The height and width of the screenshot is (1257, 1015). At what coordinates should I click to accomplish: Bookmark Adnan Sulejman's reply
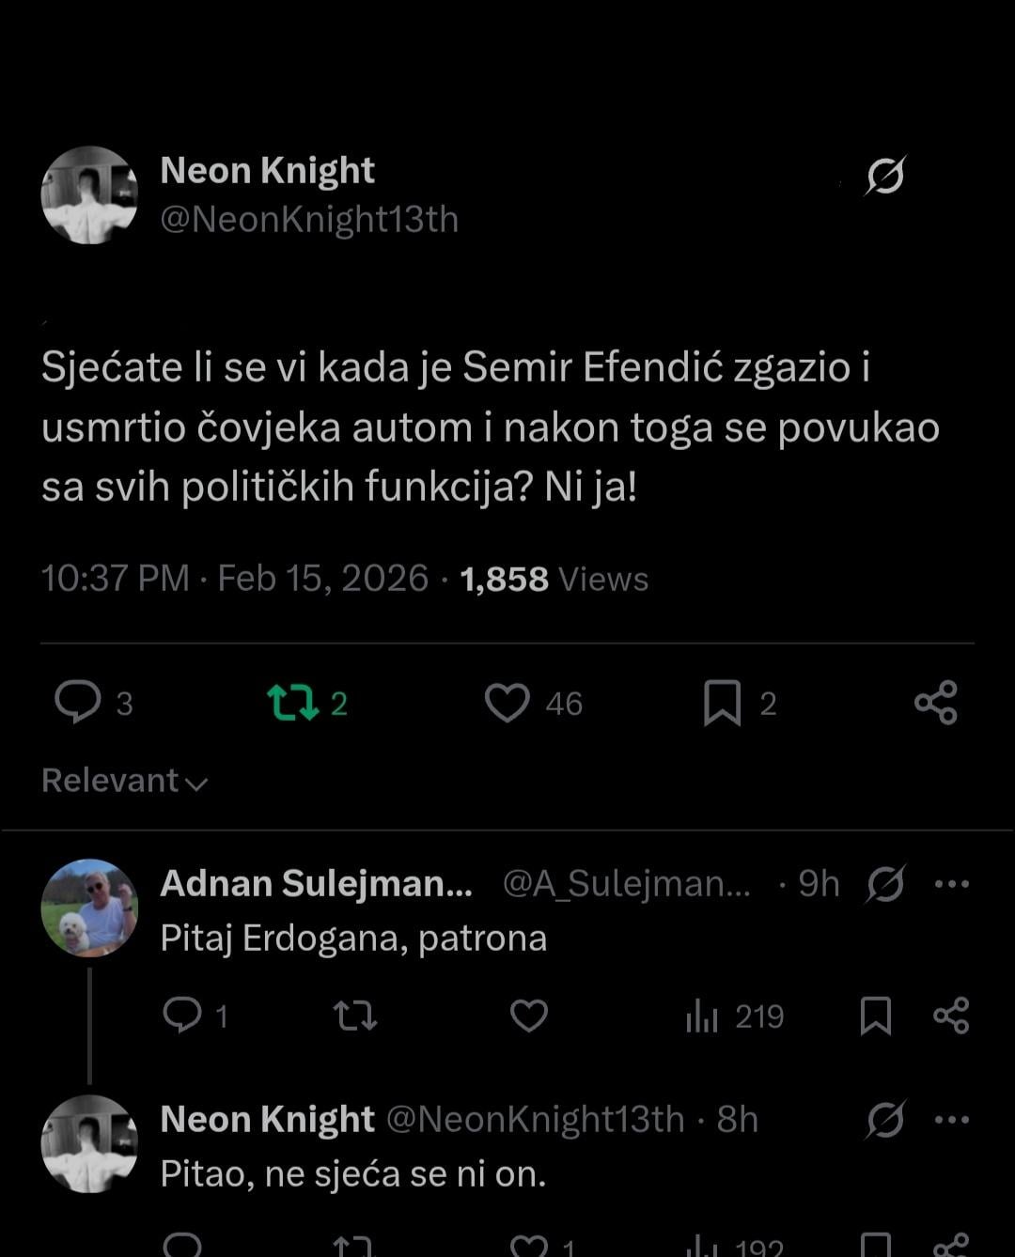[x=876, y=1016]
